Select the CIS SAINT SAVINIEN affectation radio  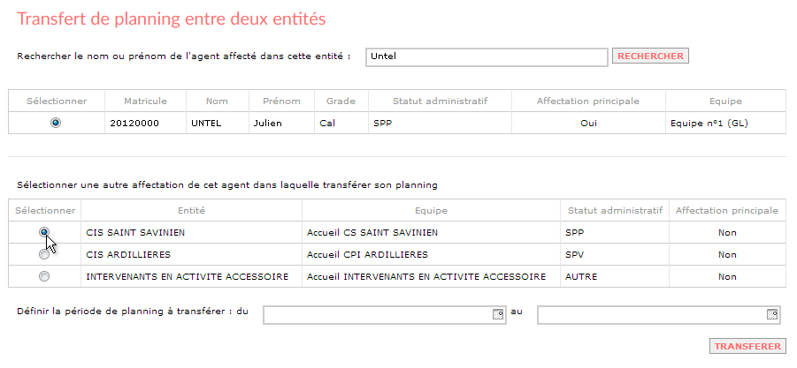[44, 232]
